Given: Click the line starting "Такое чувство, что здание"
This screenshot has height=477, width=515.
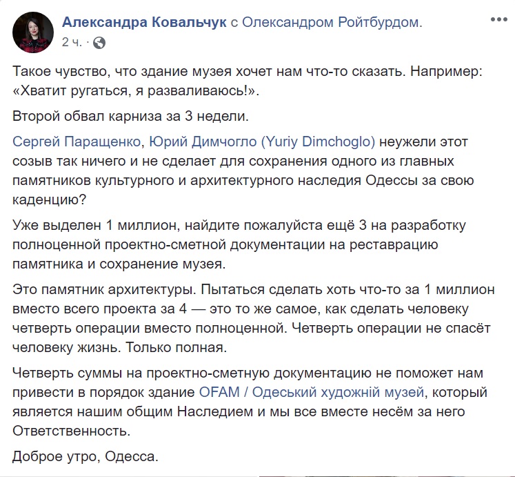Looking at the screenshot, I should click(248, 71).
